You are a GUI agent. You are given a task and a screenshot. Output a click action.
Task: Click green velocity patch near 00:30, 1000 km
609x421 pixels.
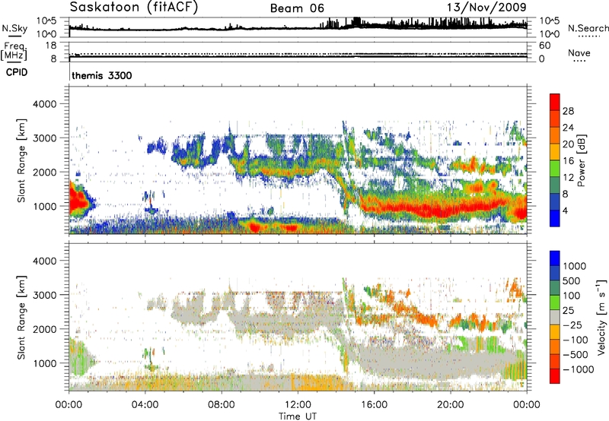pyautogui.click(x=80, y=359)
